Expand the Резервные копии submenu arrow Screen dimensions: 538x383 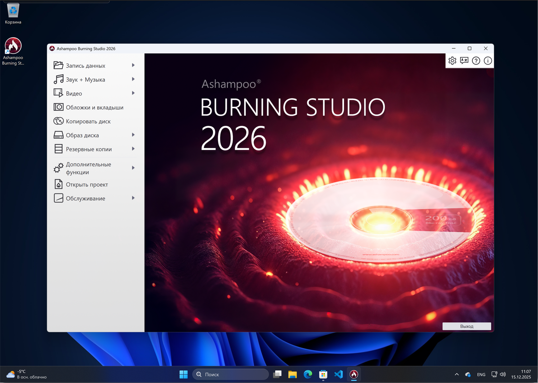[x=133, y=149]
